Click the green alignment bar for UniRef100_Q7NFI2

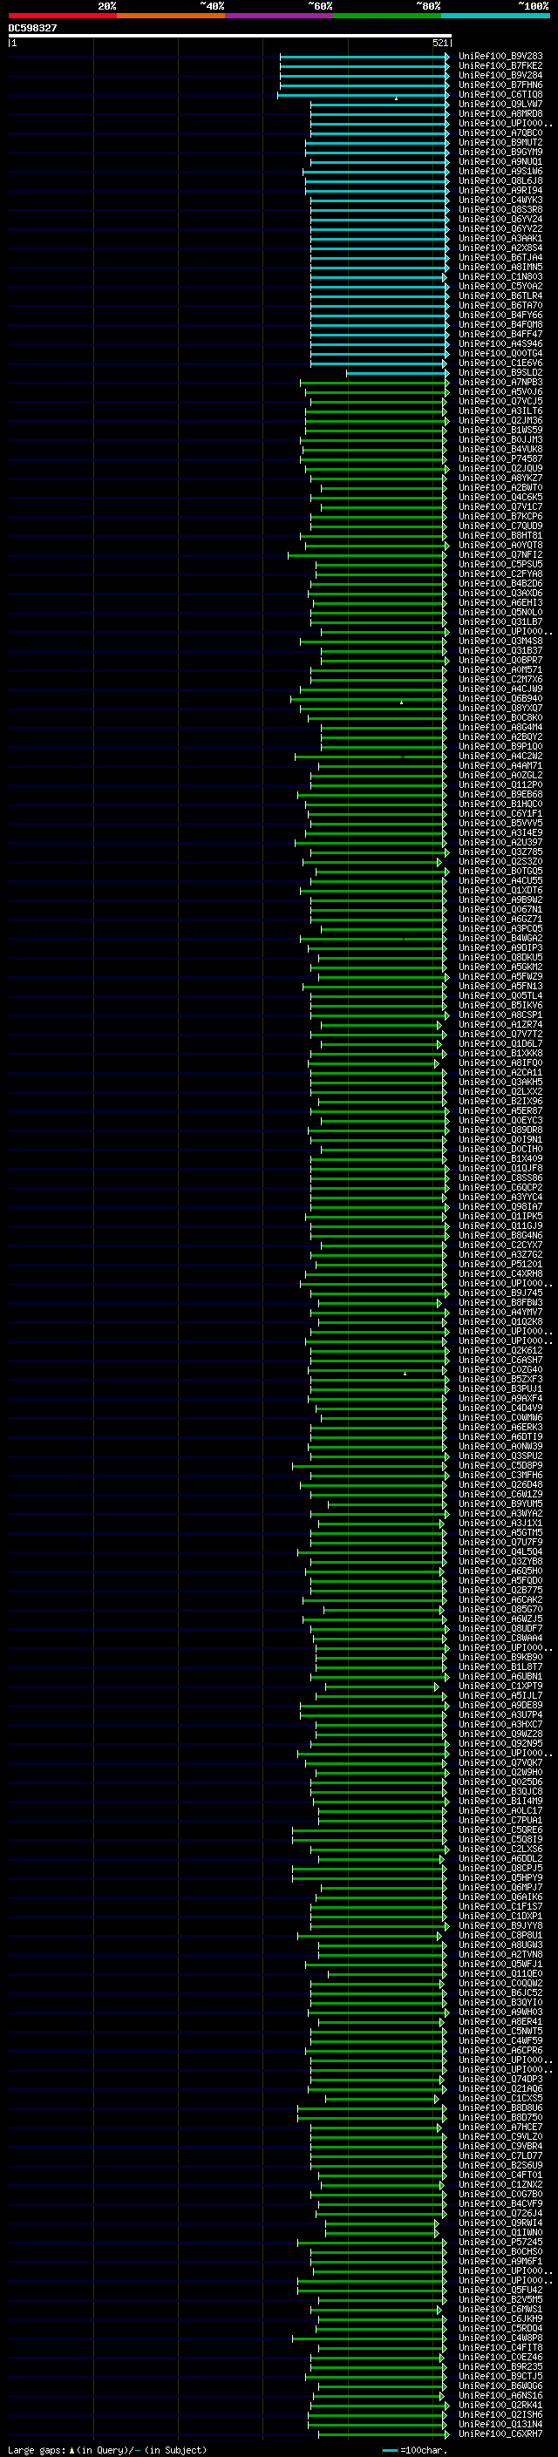click(367, 554)
